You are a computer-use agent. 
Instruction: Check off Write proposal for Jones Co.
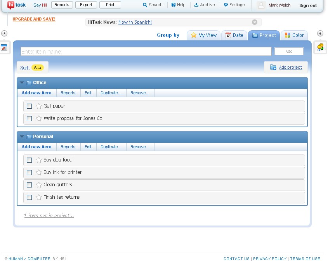pyautogui.click(x=29, y=118)
